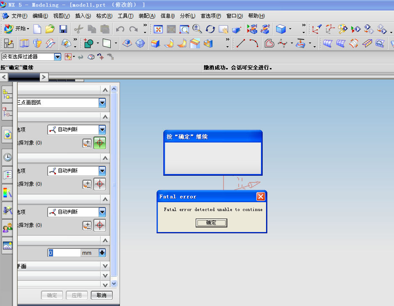
Task: Click the dialog scrollbar up arrow
Action: (x=114, y=89)
